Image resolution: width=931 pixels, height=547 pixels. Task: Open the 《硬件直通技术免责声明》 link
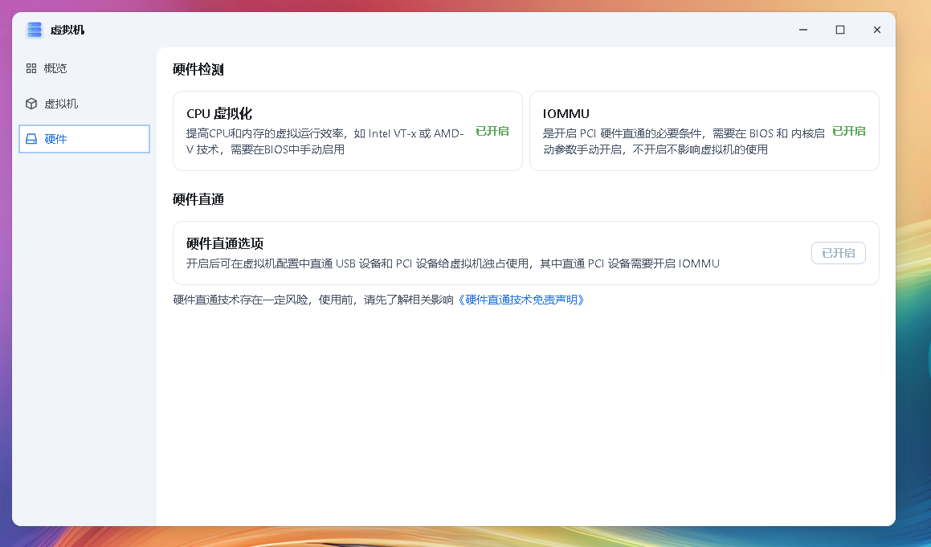520,300
